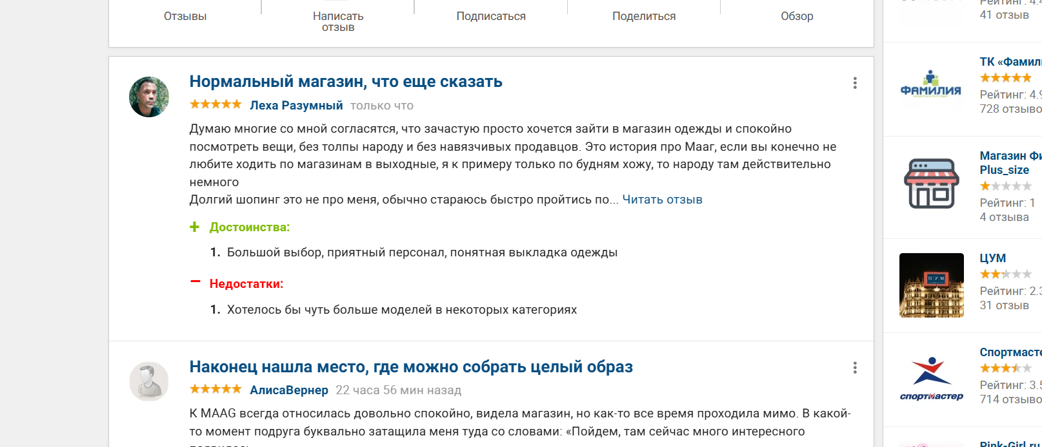Open the ЦУМ sidebar link
This screenshot has height=447, width=1042.
point(992,258)
